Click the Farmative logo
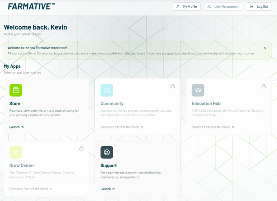 pyautogui.click(x=31, y=6)
